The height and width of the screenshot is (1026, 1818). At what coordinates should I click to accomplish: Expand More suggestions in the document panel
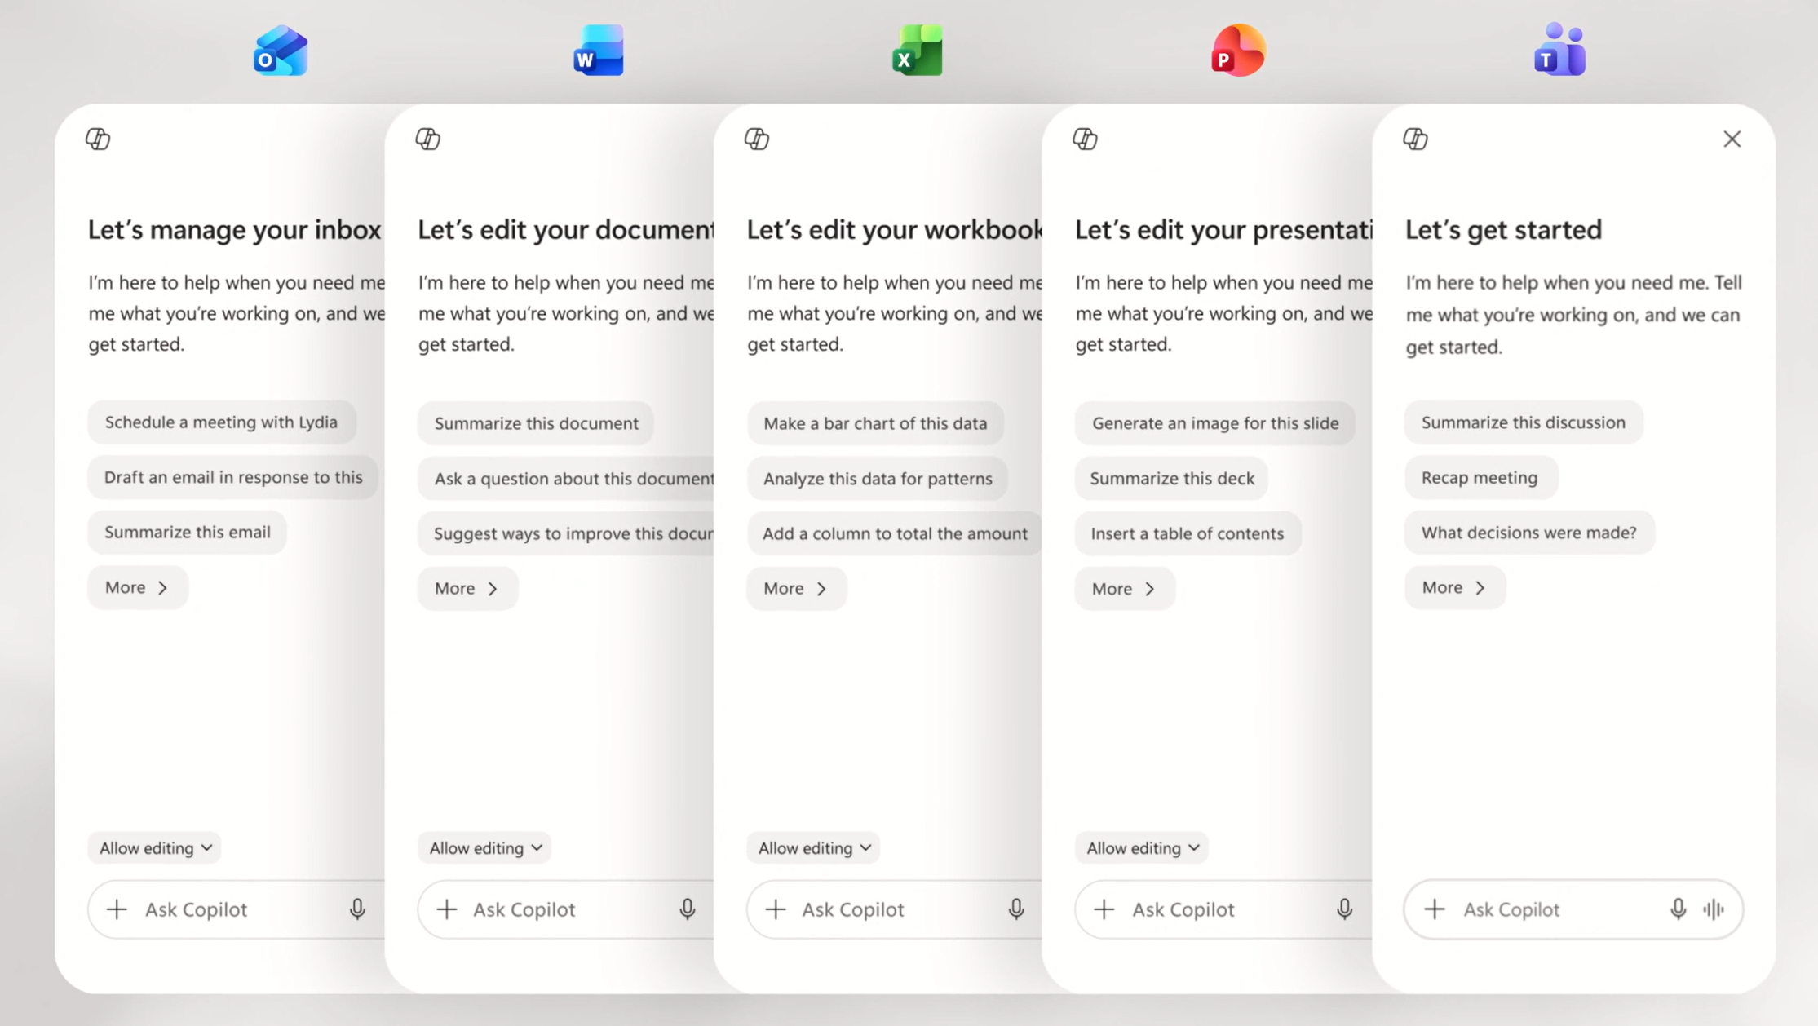click(x=467, y=588)
